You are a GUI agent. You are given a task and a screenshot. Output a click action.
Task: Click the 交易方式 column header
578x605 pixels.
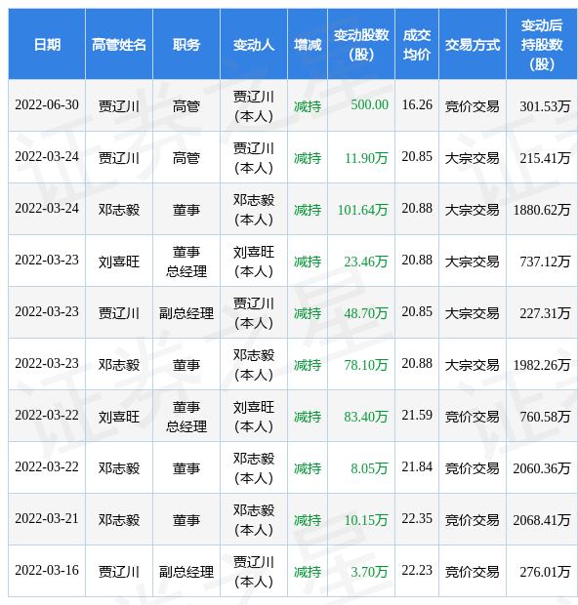click(x=473, y=45)
